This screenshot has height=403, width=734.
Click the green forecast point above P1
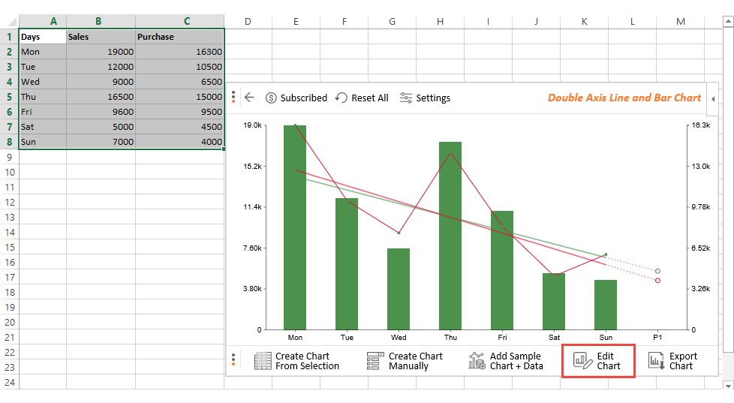click(657, 271)
